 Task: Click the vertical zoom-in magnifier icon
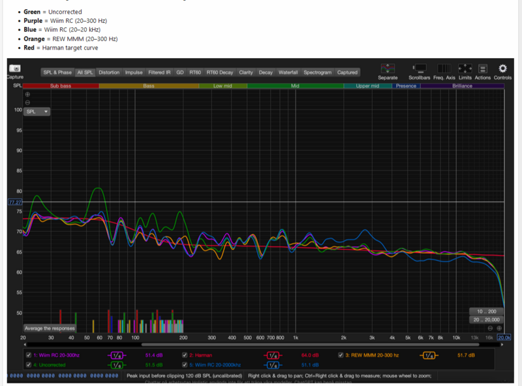click(x=27, y=95)
